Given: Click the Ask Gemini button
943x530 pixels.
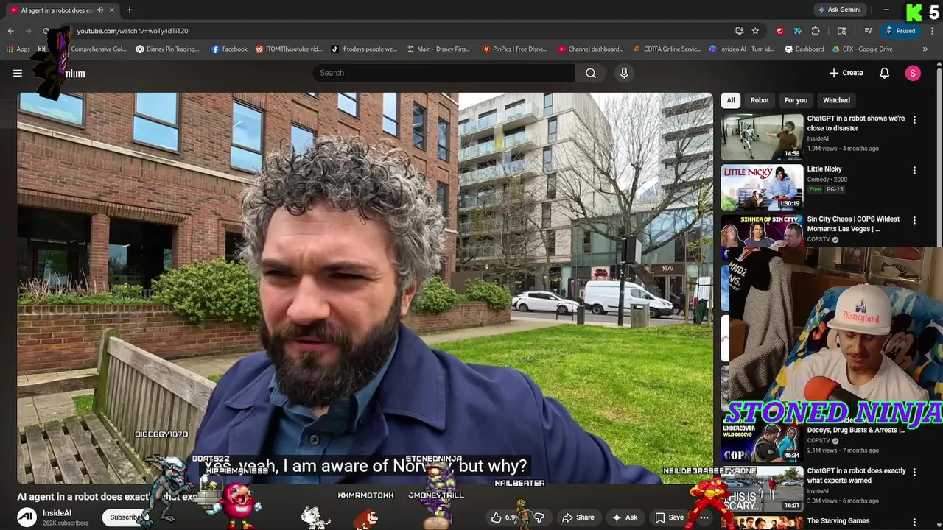Looking at the screenshot, I should (x=839, y=10).
